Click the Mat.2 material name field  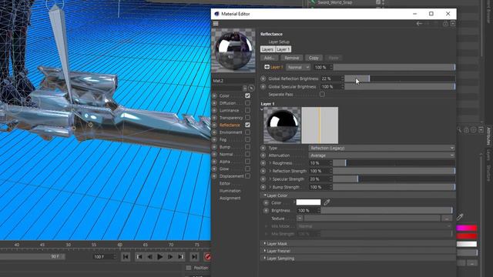[x=233, y=81]
